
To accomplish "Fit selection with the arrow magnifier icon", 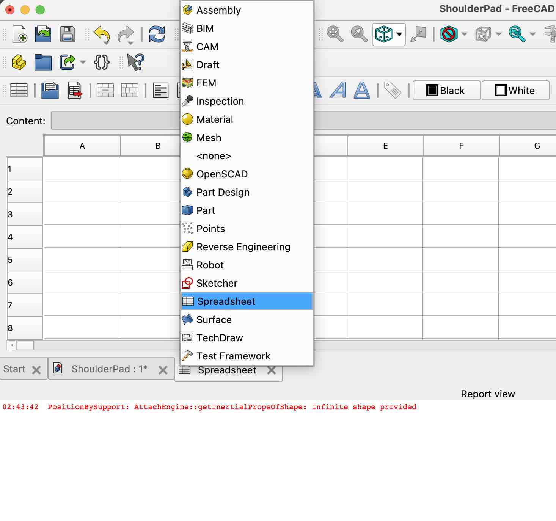I will click(x=359, y=34).
